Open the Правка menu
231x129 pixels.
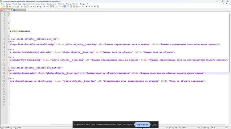pyautogui.click(x=8, y=4)
